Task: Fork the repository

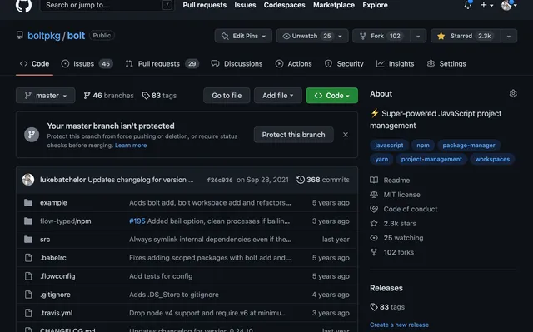Action: pyautogui.click(x=381, y=36)
